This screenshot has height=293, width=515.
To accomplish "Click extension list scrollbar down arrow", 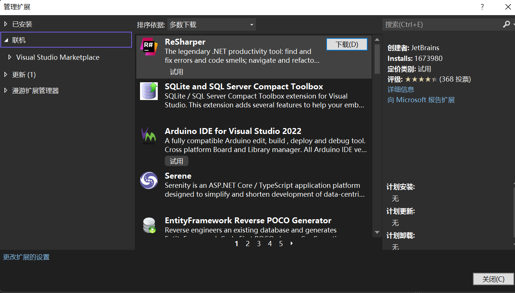I will tap(377, 232).
